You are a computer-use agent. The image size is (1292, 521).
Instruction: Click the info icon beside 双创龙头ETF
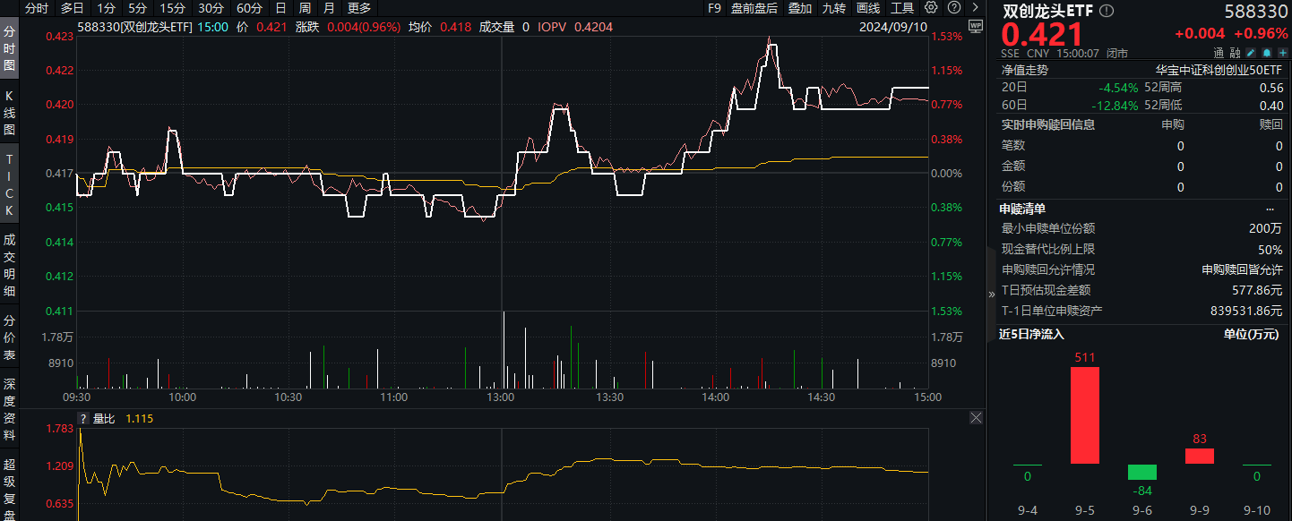tap(1107, 11)
